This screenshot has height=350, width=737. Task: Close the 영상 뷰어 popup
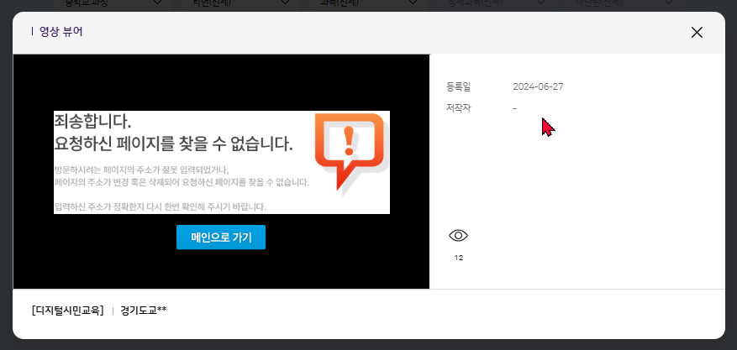pyautogui.click(x=696, y=33)
